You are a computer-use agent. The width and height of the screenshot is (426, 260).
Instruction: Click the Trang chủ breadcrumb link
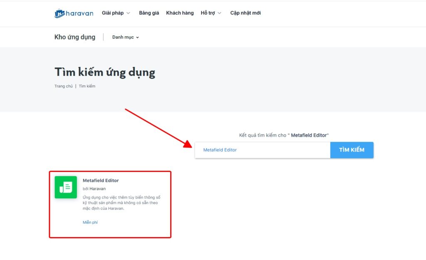point(63,86)
